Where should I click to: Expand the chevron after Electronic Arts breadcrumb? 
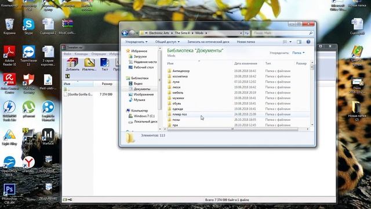click(x=172, y=33)
